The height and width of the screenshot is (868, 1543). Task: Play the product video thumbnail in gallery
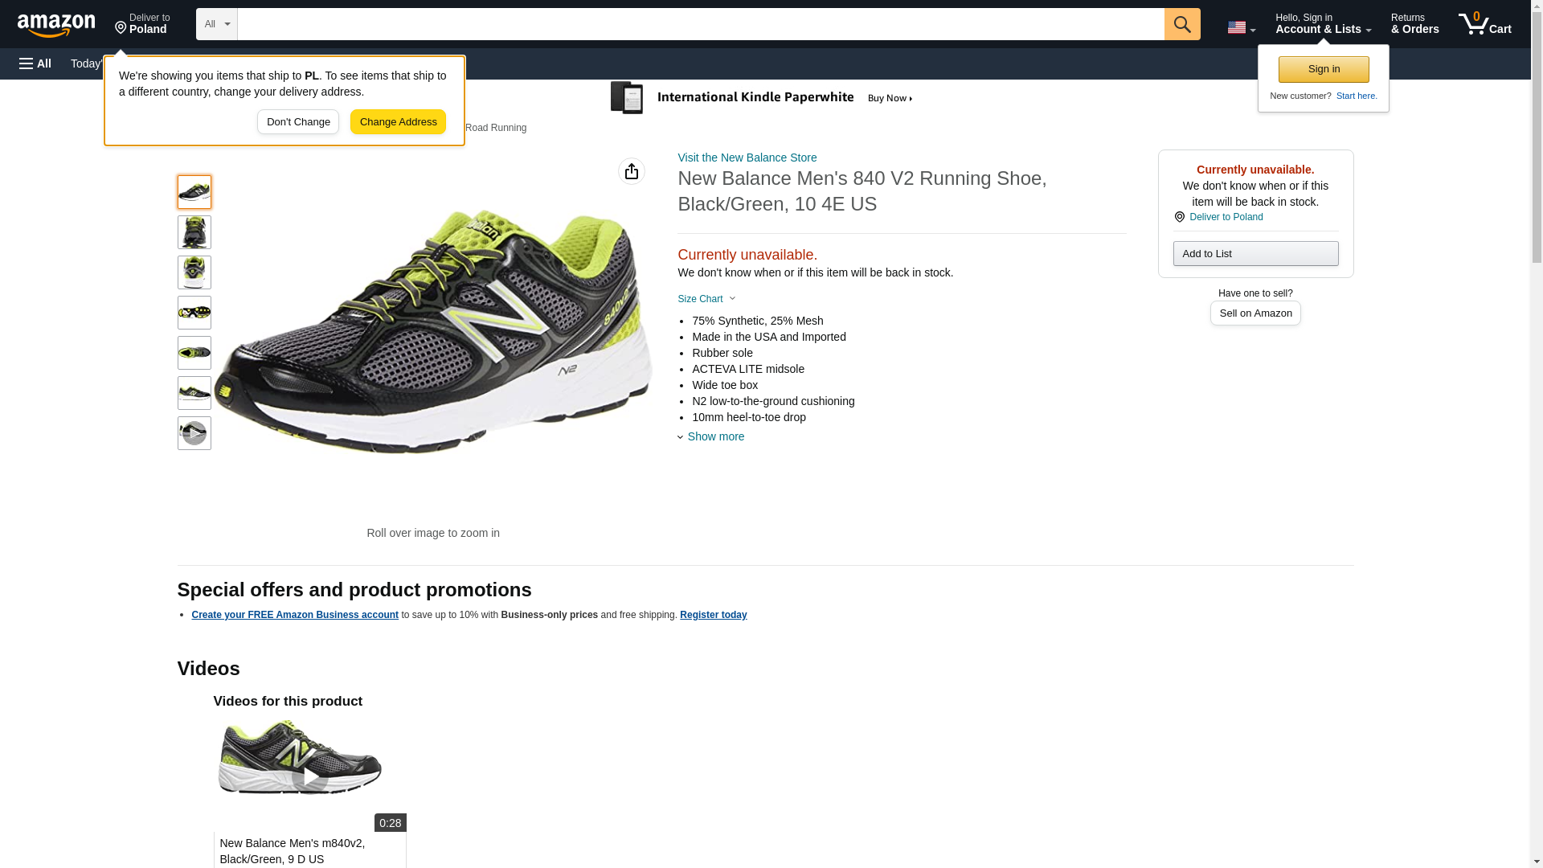pos(194,433)
